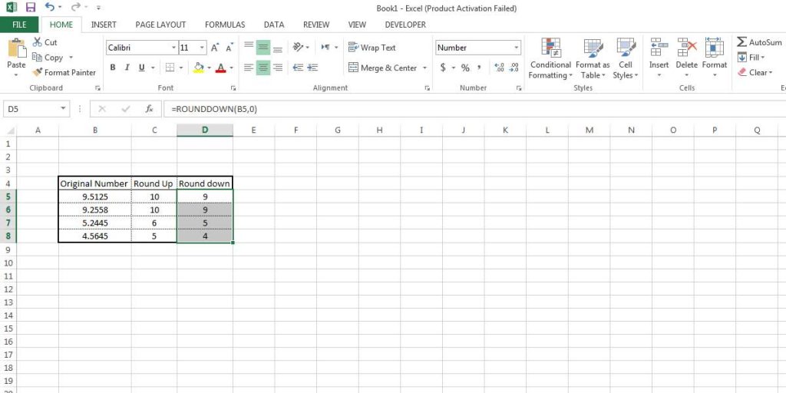Activate the Format Painter
The height and width of the screenshot is (393, 786).
tap(64, 73)
